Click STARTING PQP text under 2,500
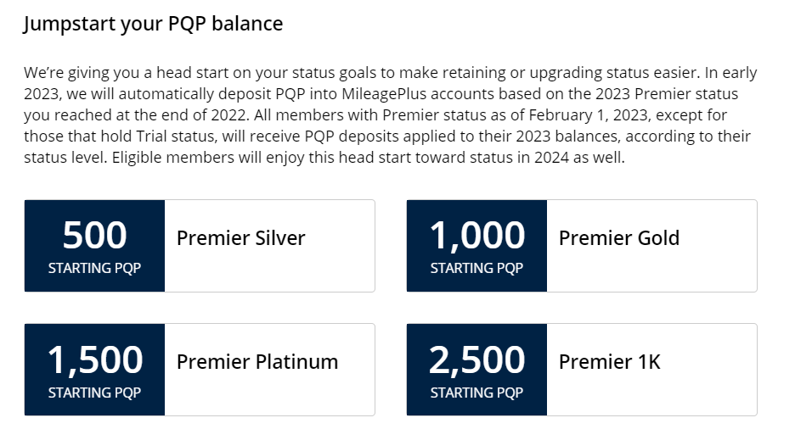 tap(477, 393)
